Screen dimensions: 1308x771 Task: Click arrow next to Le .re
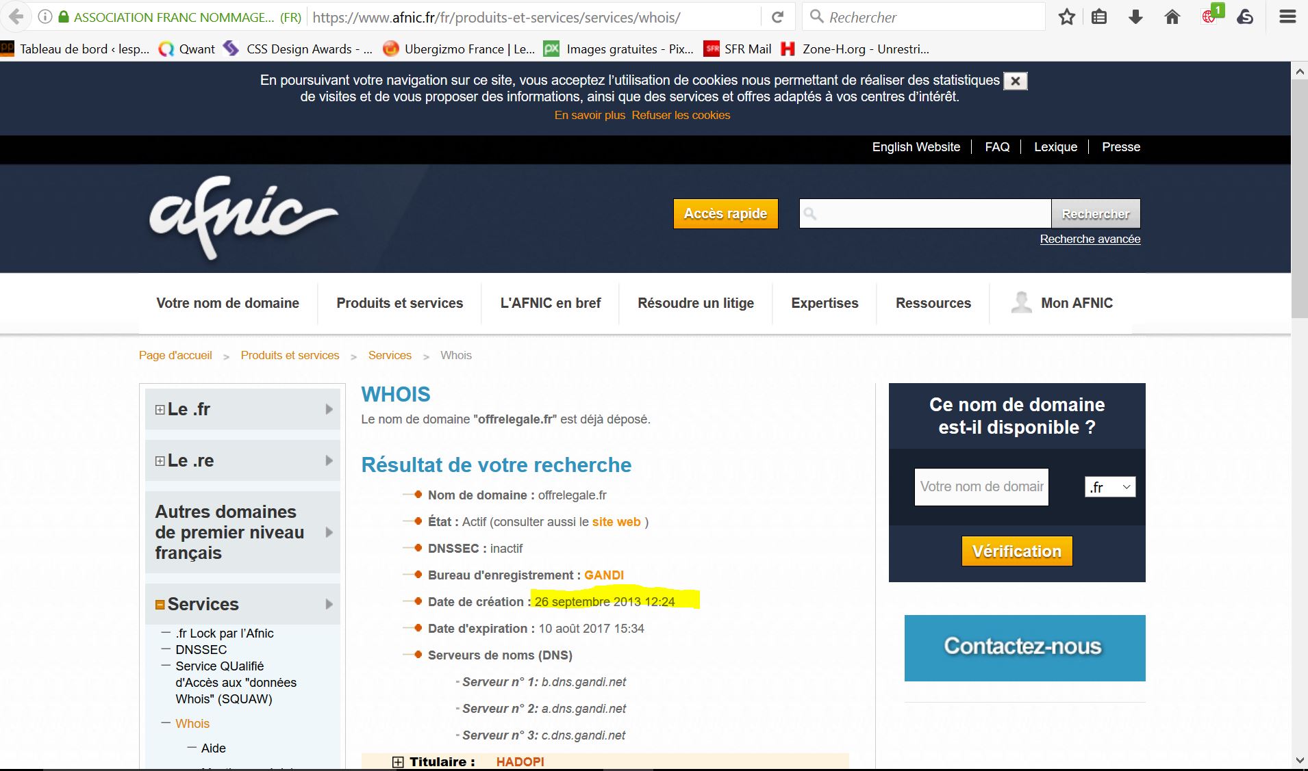(329, 460)
